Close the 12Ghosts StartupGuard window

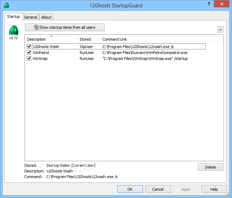pyautogui.click(x=221, y=4)
